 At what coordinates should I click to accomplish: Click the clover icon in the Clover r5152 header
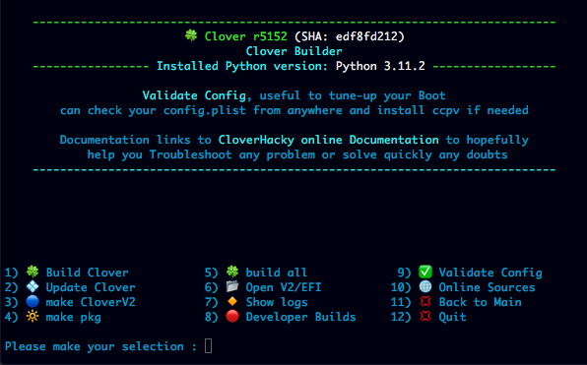(x=191, y=35)
